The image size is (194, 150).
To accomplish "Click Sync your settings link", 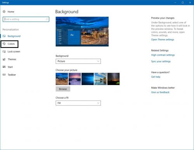I will click(161, 61).
